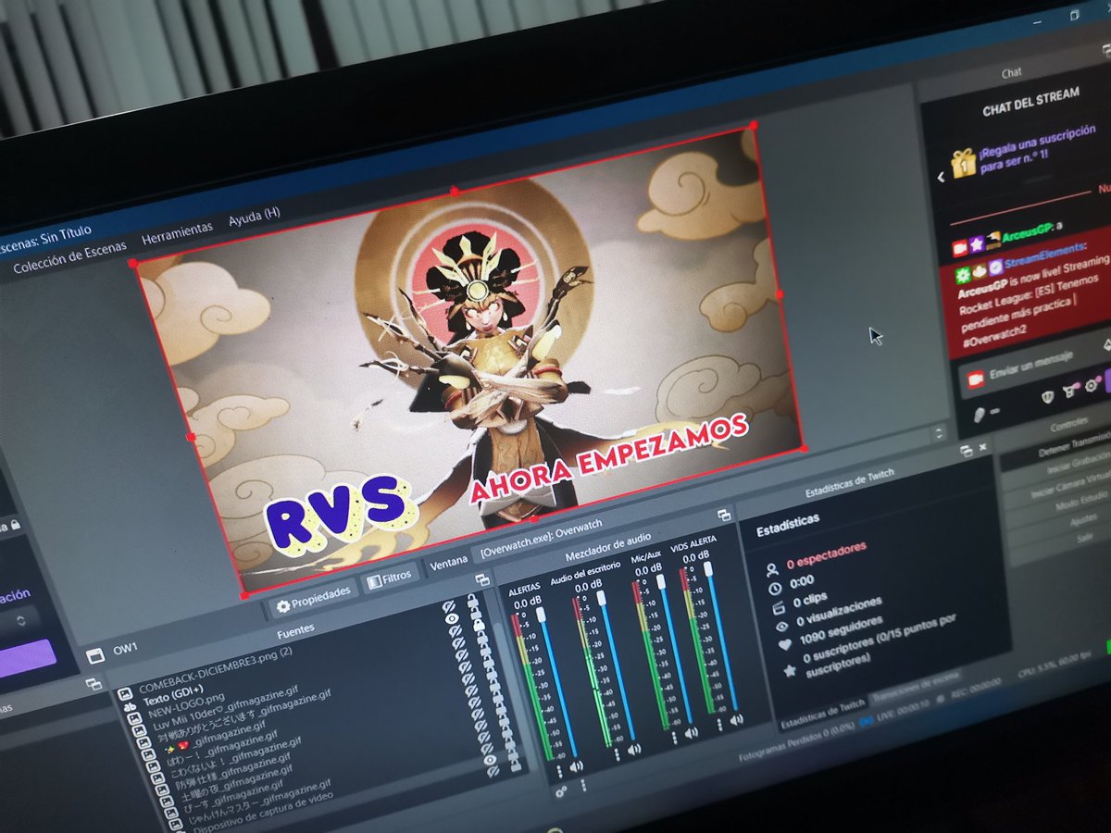This screenshot has width=1111, height=833.
Task: Mute the Audio del escritorio channel
Action: (x=634, y=749)
